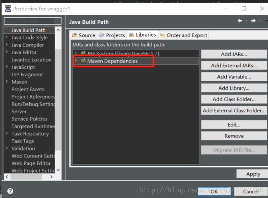Expand the Maven Dependencies node
268x198 pixels.
click(76, 60)
